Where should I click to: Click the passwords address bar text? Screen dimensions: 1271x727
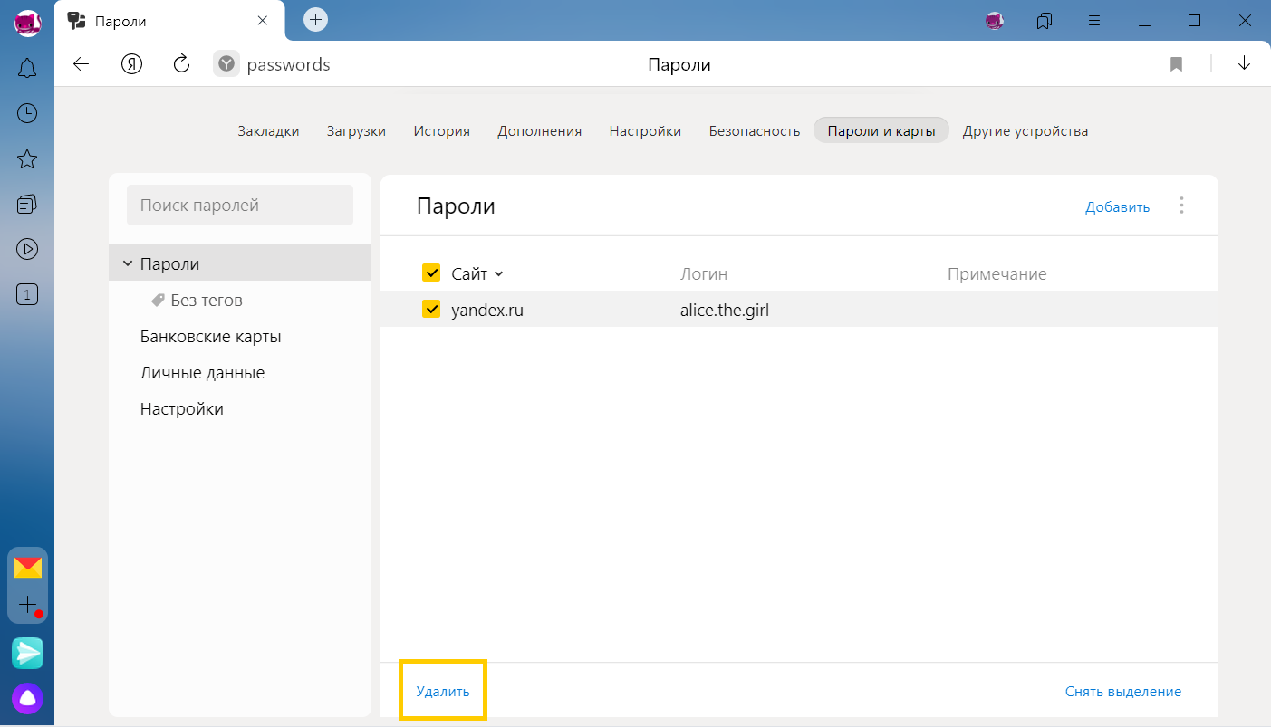coord(288,64)
